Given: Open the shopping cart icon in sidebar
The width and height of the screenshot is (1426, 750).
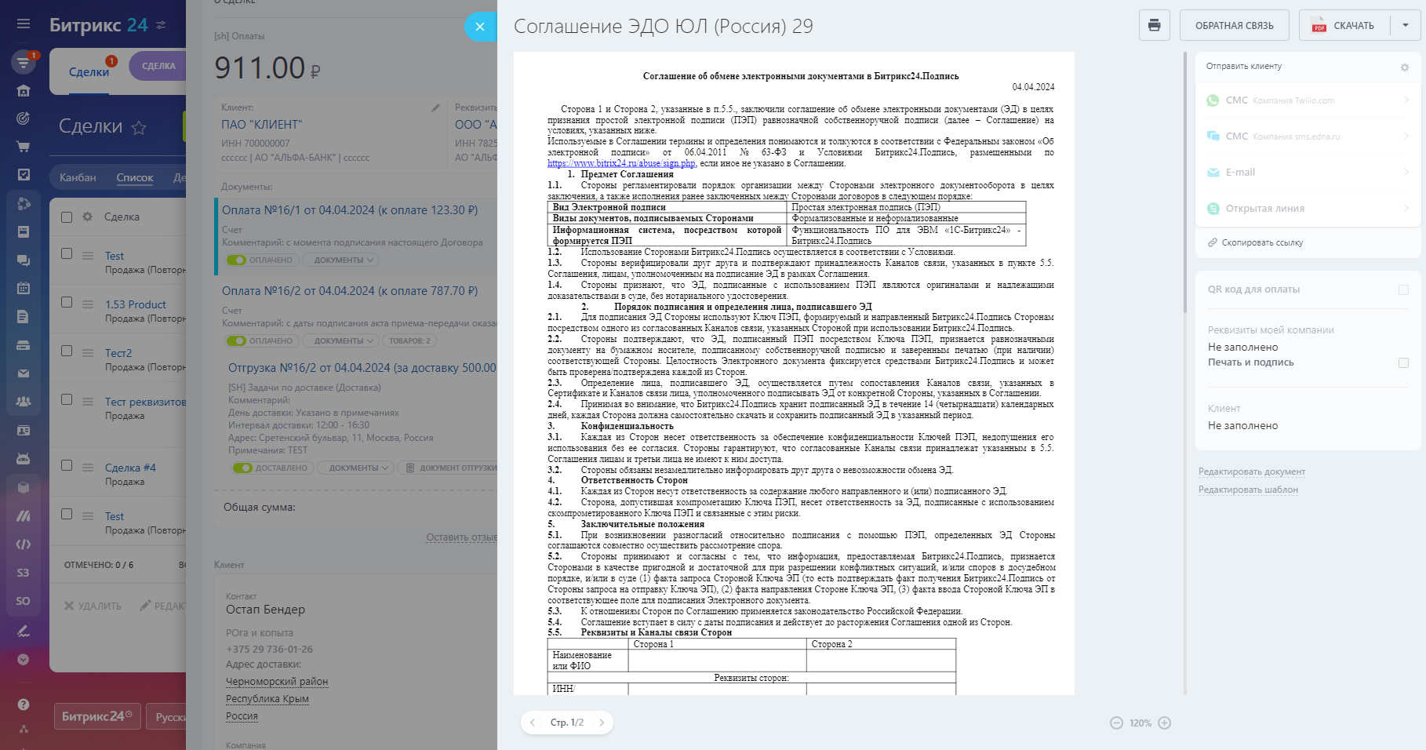Looking at the screenshot, I should 24,147.
